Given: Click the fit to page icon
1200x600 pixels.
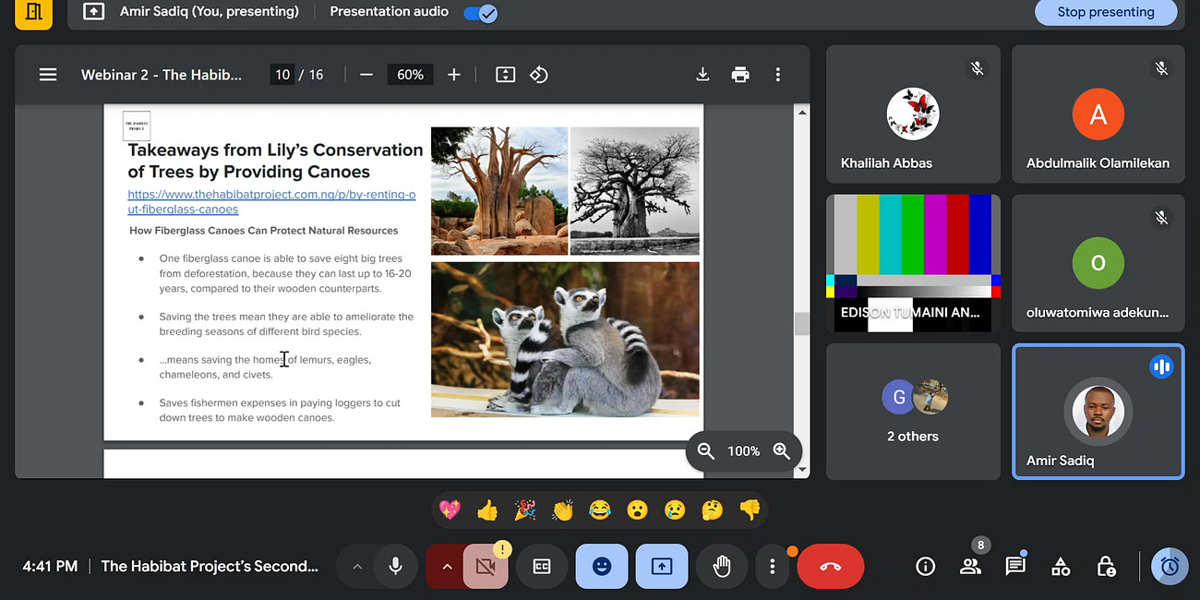Looking at the screenshot, I should (505, 75).
